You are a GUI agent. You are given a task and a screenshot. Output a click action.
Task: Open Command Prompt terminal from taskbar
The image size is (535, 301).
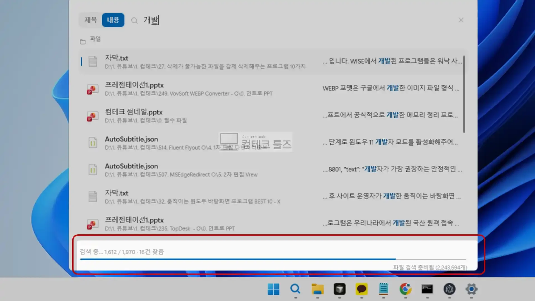coord(427,289)
